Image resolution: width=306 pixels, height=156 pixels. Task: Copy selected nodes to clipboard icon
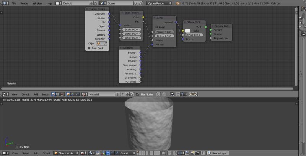coord(191,94)
